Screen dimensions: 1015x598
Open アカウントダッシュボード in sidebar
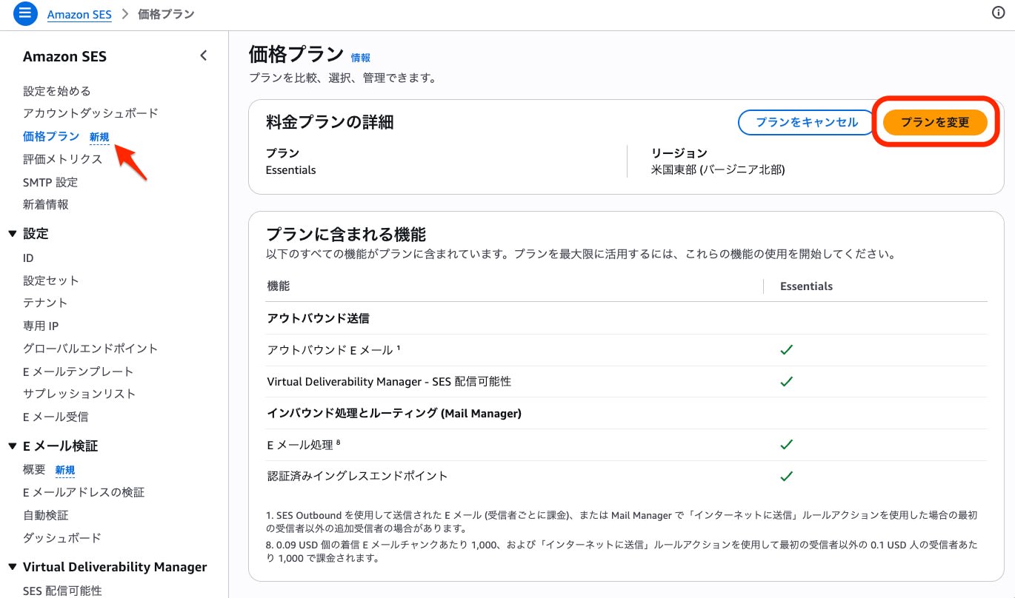click(90, 113)
